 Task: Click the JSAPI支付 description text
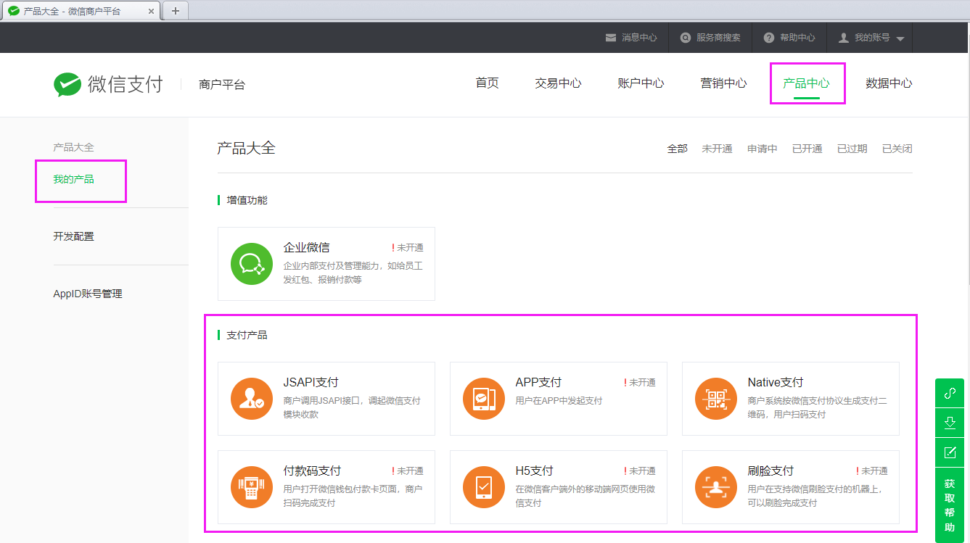pos(352,407)
